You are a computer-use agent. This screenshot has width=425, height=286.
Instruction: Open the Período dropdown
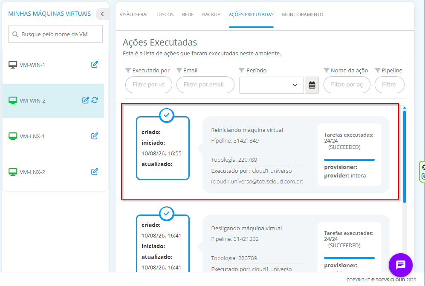(x=271, y=85)
